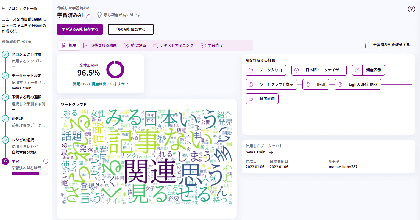The image size is (420, 220).
Task: Click the 96.5% accuracy donut chart
Action: pos(115,70)
